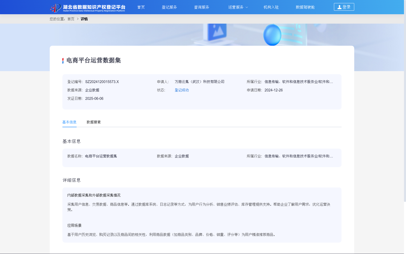This screenshot has width=406, height=254.
Task: Open the 首页 navigation menu
Action: [141, 7]
